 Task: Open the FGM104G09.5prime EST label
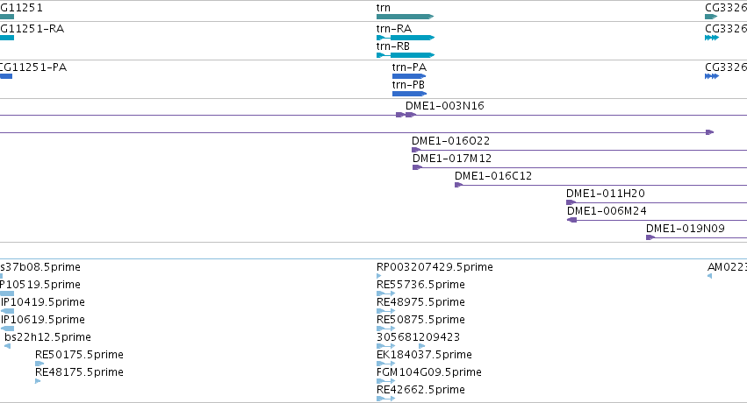tap(428, 372)
